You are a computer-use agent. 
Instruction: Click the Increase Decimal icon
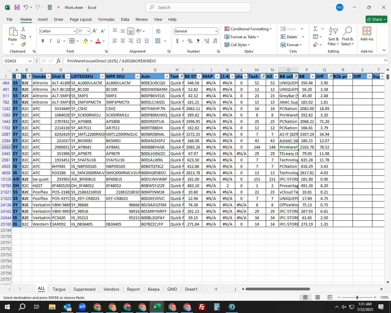(207, 41)
